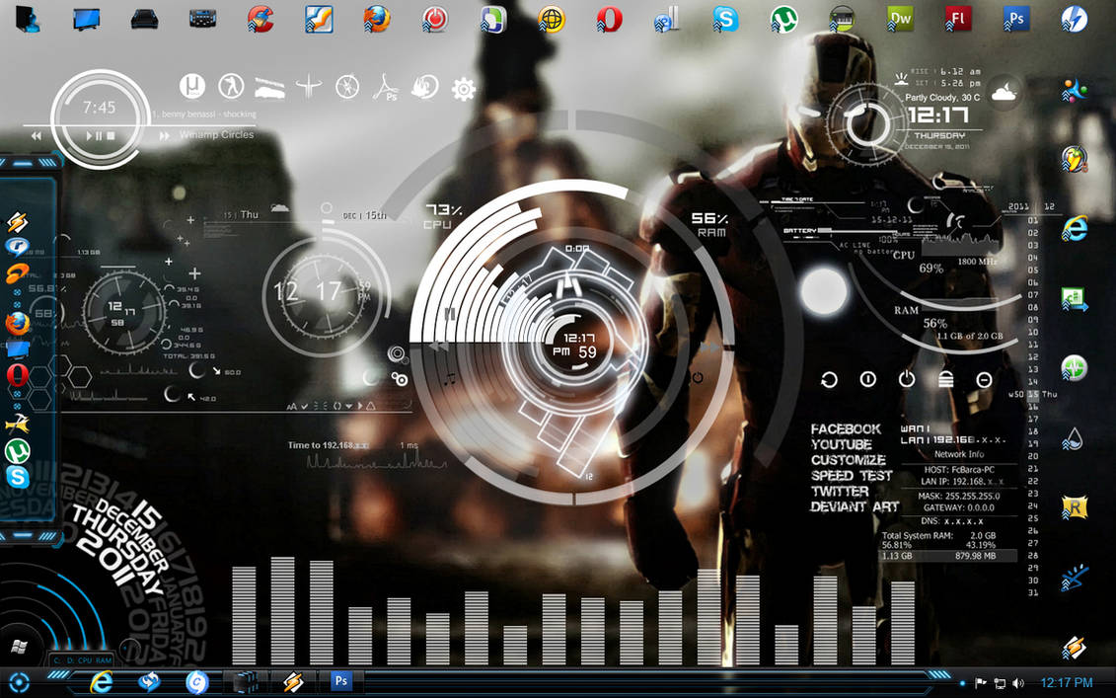Viewport: 1116px width, 698px height.
Task: Open the FL Studio fruit desktop icon
Action: click(x=1074, y=158)
